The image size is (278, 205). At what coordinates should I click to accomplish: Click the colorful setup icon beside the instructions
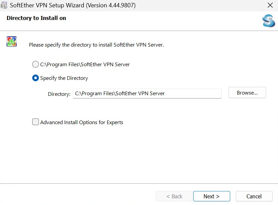12,42
